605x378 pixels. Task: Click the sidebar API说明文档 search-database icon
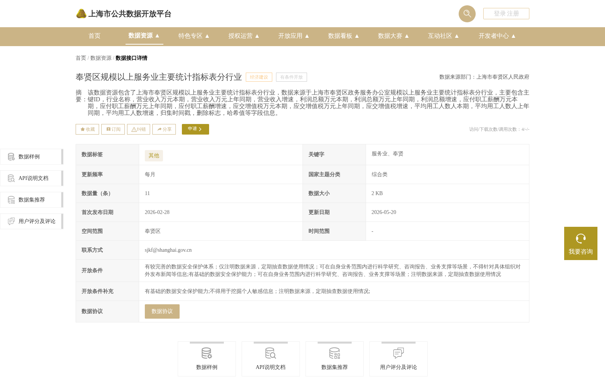click(x=11, y=178)
